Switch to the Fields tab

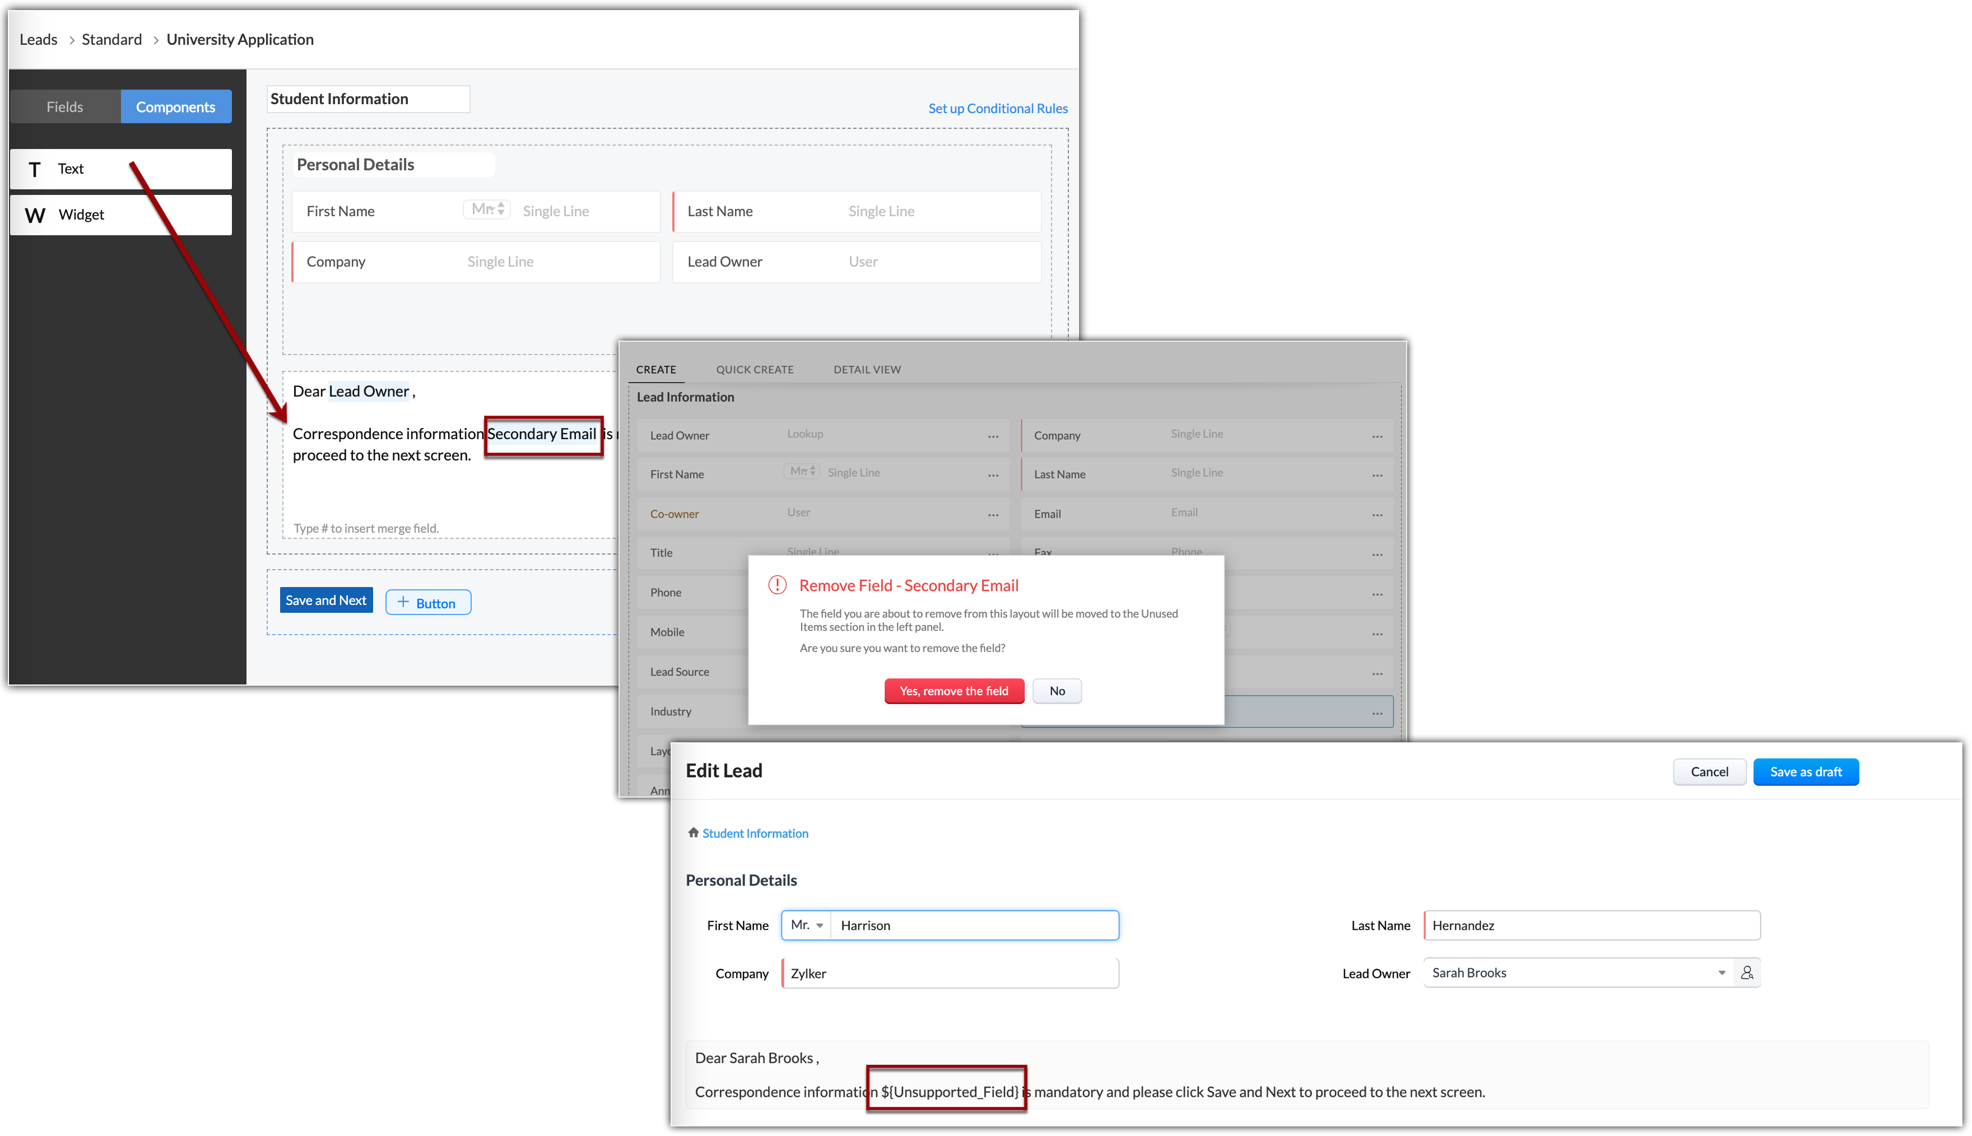click(65, 107)
